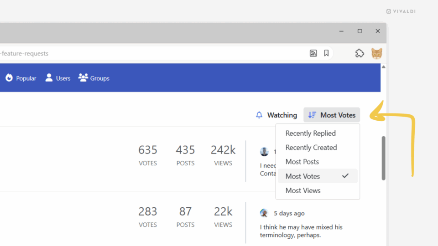Click the Popular flame icon
The width and height of the screenshot is (438, 246).
click(9, 78)
